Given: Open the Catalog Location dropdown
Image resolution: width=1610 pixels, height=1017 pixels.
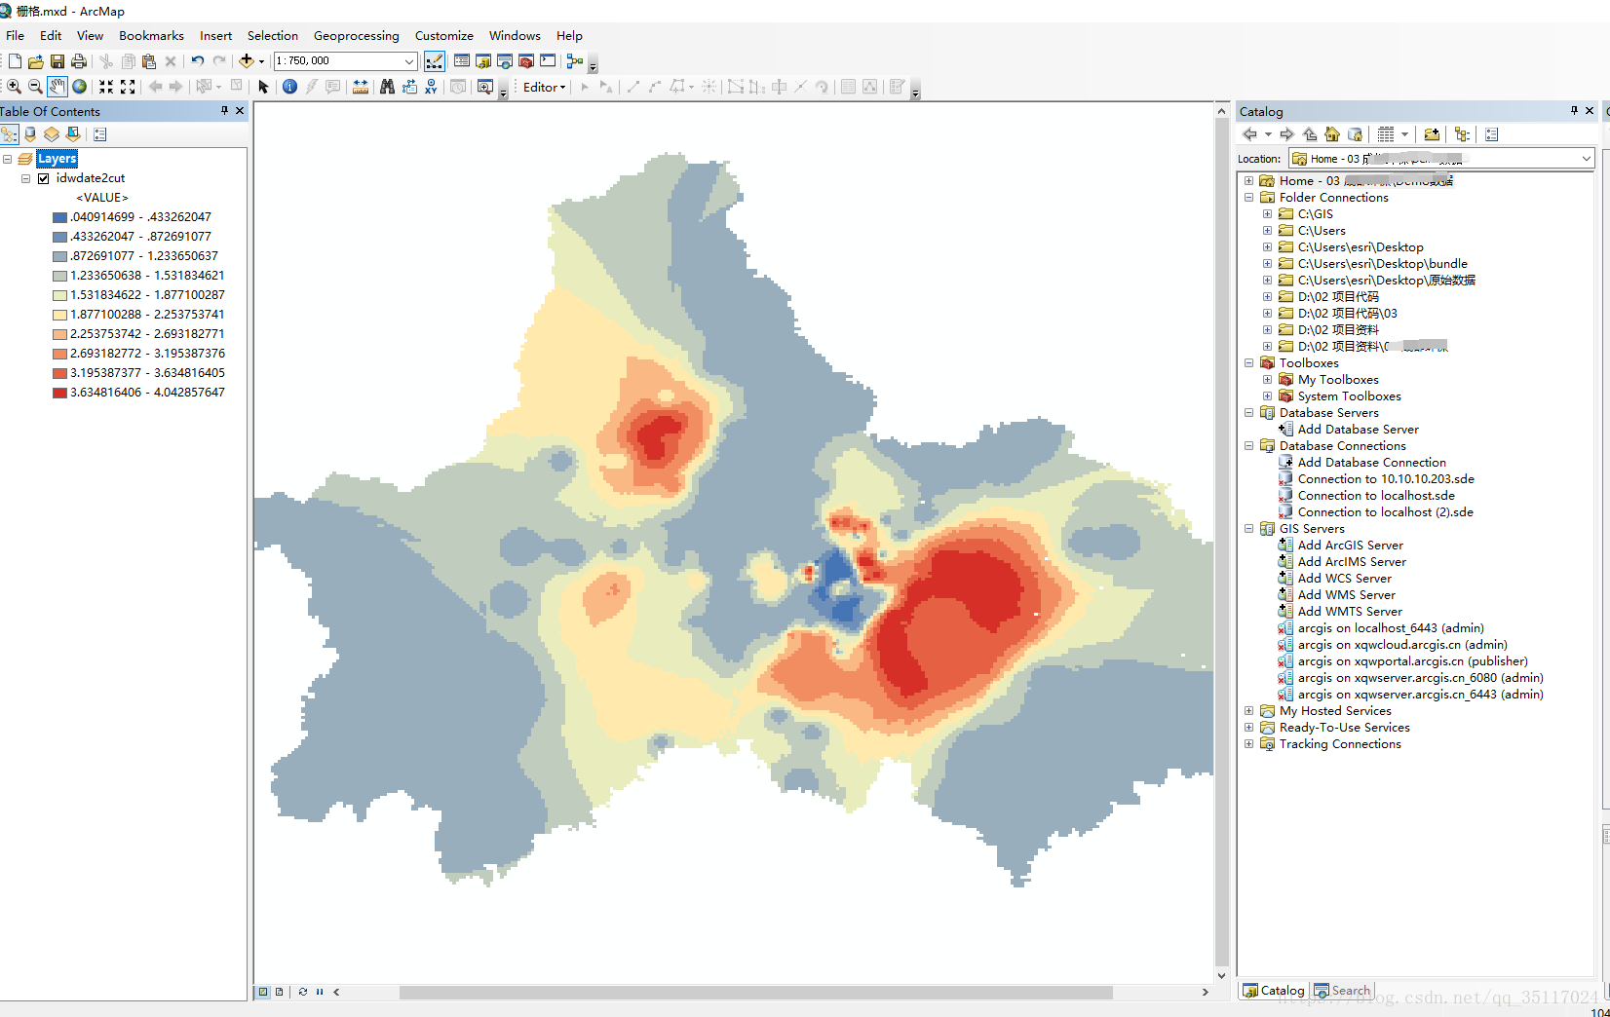Looking at the screenshot, I should (1586, 159).
